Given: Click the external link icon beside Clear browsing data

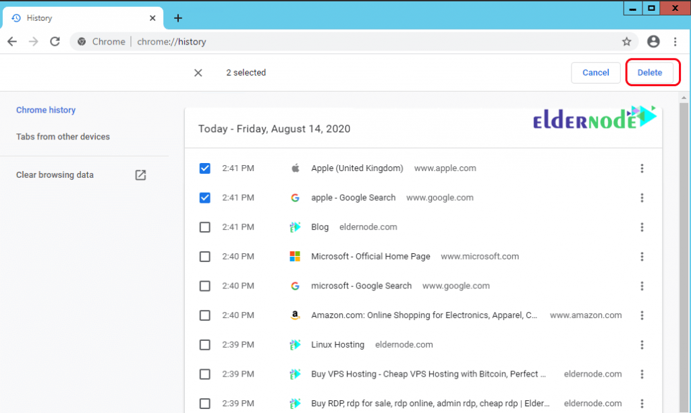Looking at the screenshot, I should click(140, 174).
